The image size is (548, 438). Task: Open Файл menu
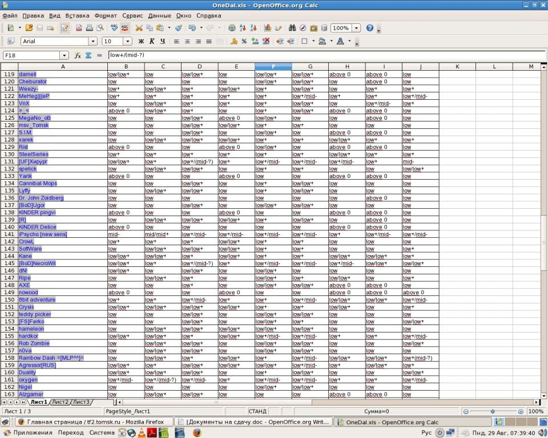click(x=10, y=15)
